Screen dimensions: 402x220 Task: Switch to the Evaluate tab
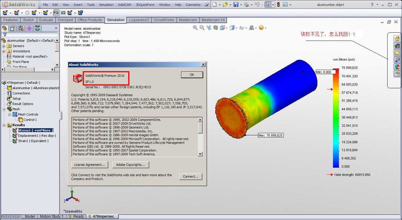click(46, 20)
